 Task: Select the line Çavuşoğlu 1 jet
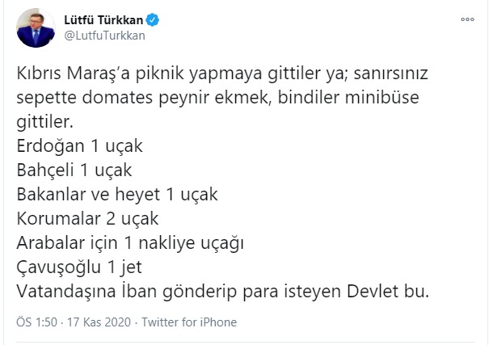(82, 267)
